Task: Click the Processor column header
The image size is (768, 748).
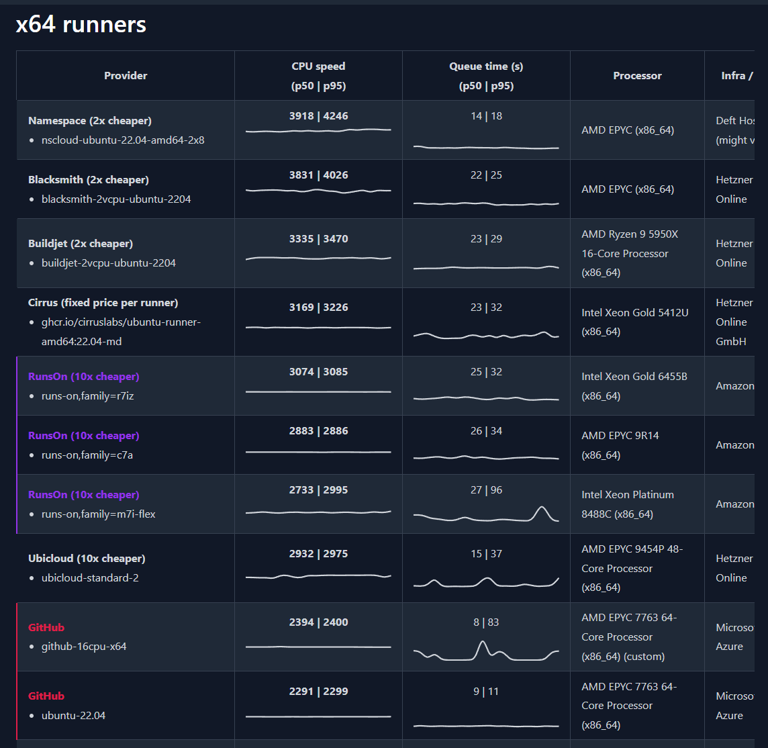Action: tap(637, 75)
